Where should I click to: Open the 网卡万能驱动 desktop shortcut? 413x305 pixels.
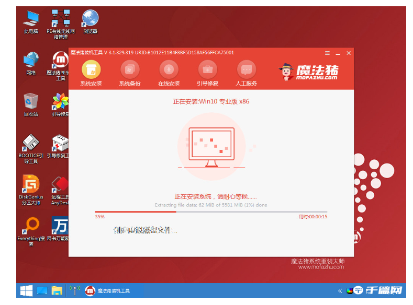pyautogui.click(x=59, y=229)
